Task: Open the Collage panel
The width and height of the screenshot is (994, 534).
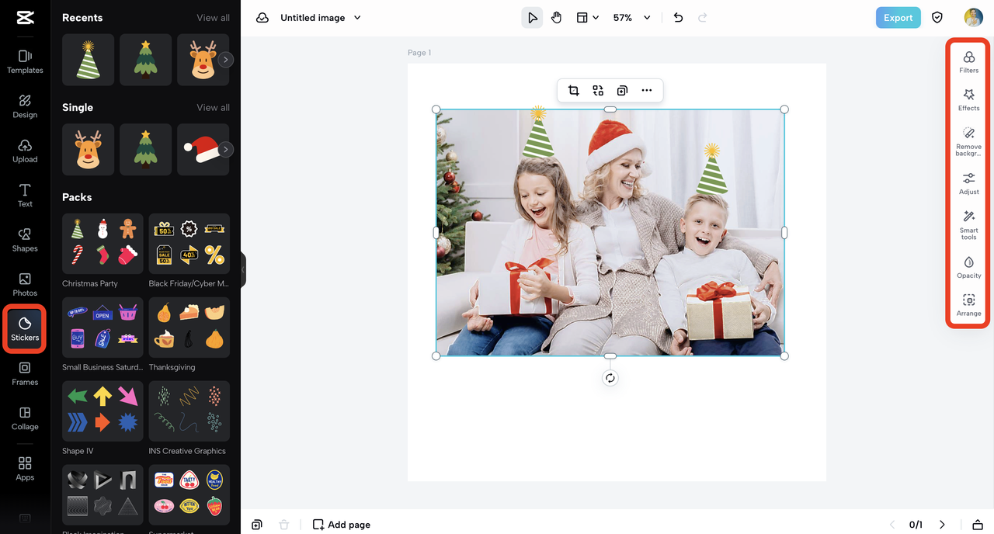Action: tap(25, 418)
